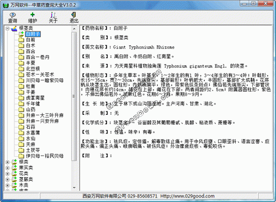Choose the 木类 category item

pyautogui.click(x=24, y=185)
